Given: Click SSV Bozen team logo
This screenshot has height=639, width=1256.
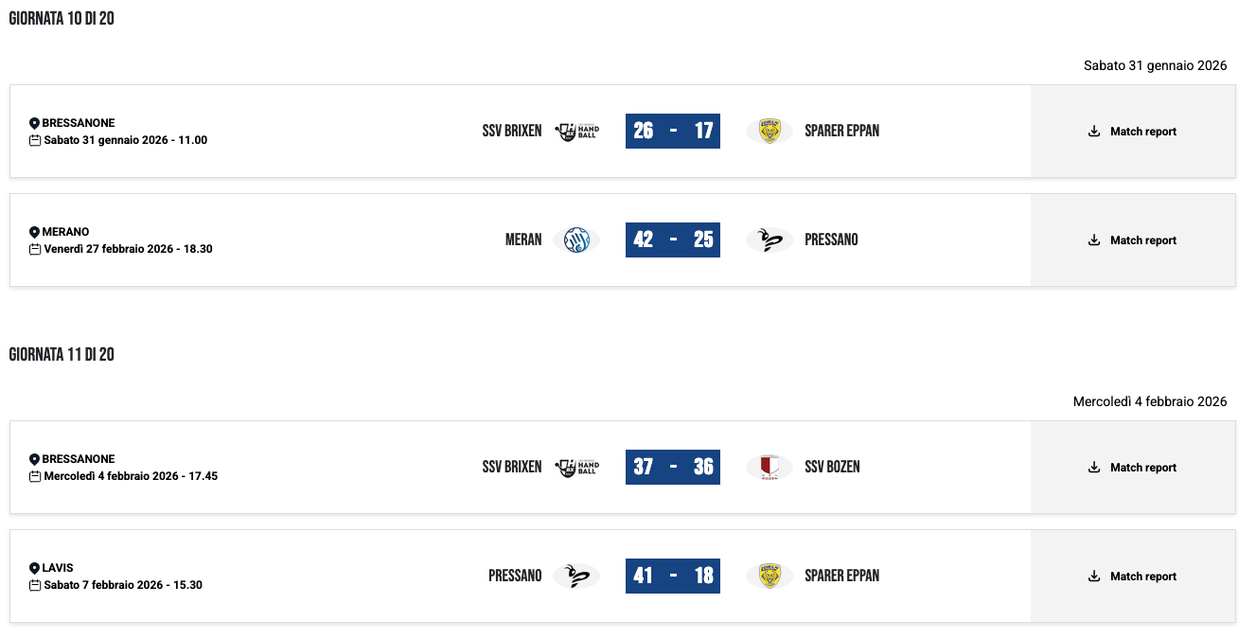Looking at the screenshot, I should click(769, 467).
